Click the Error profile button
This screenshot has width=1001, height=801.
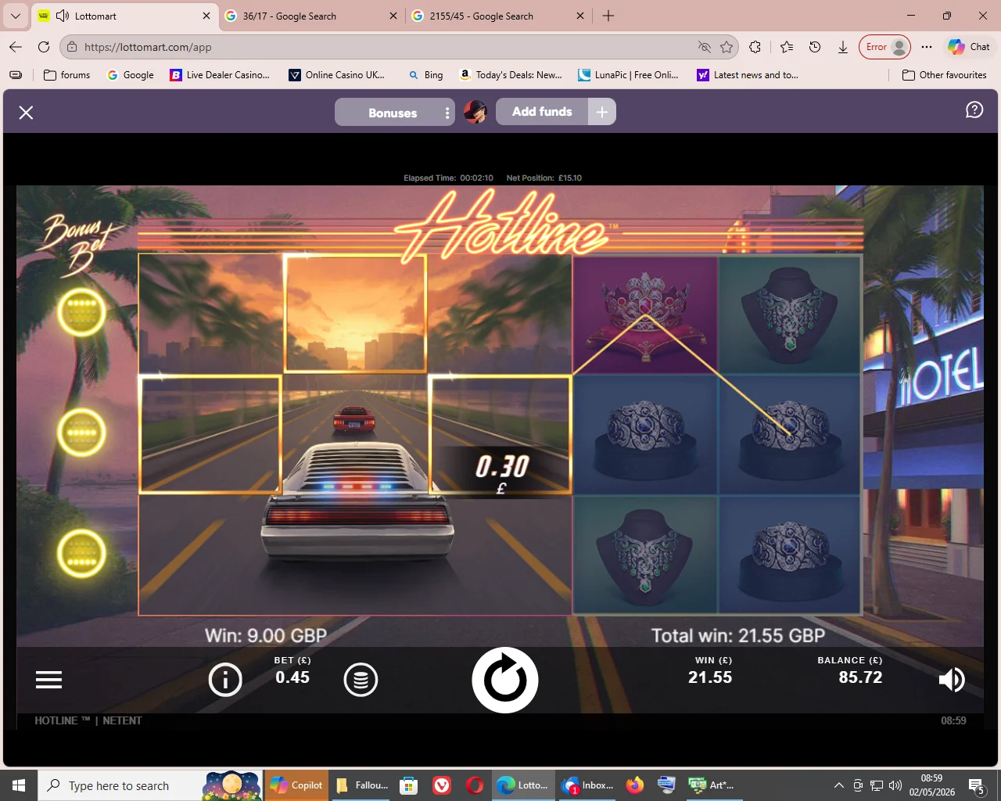[x=885, y=47]
